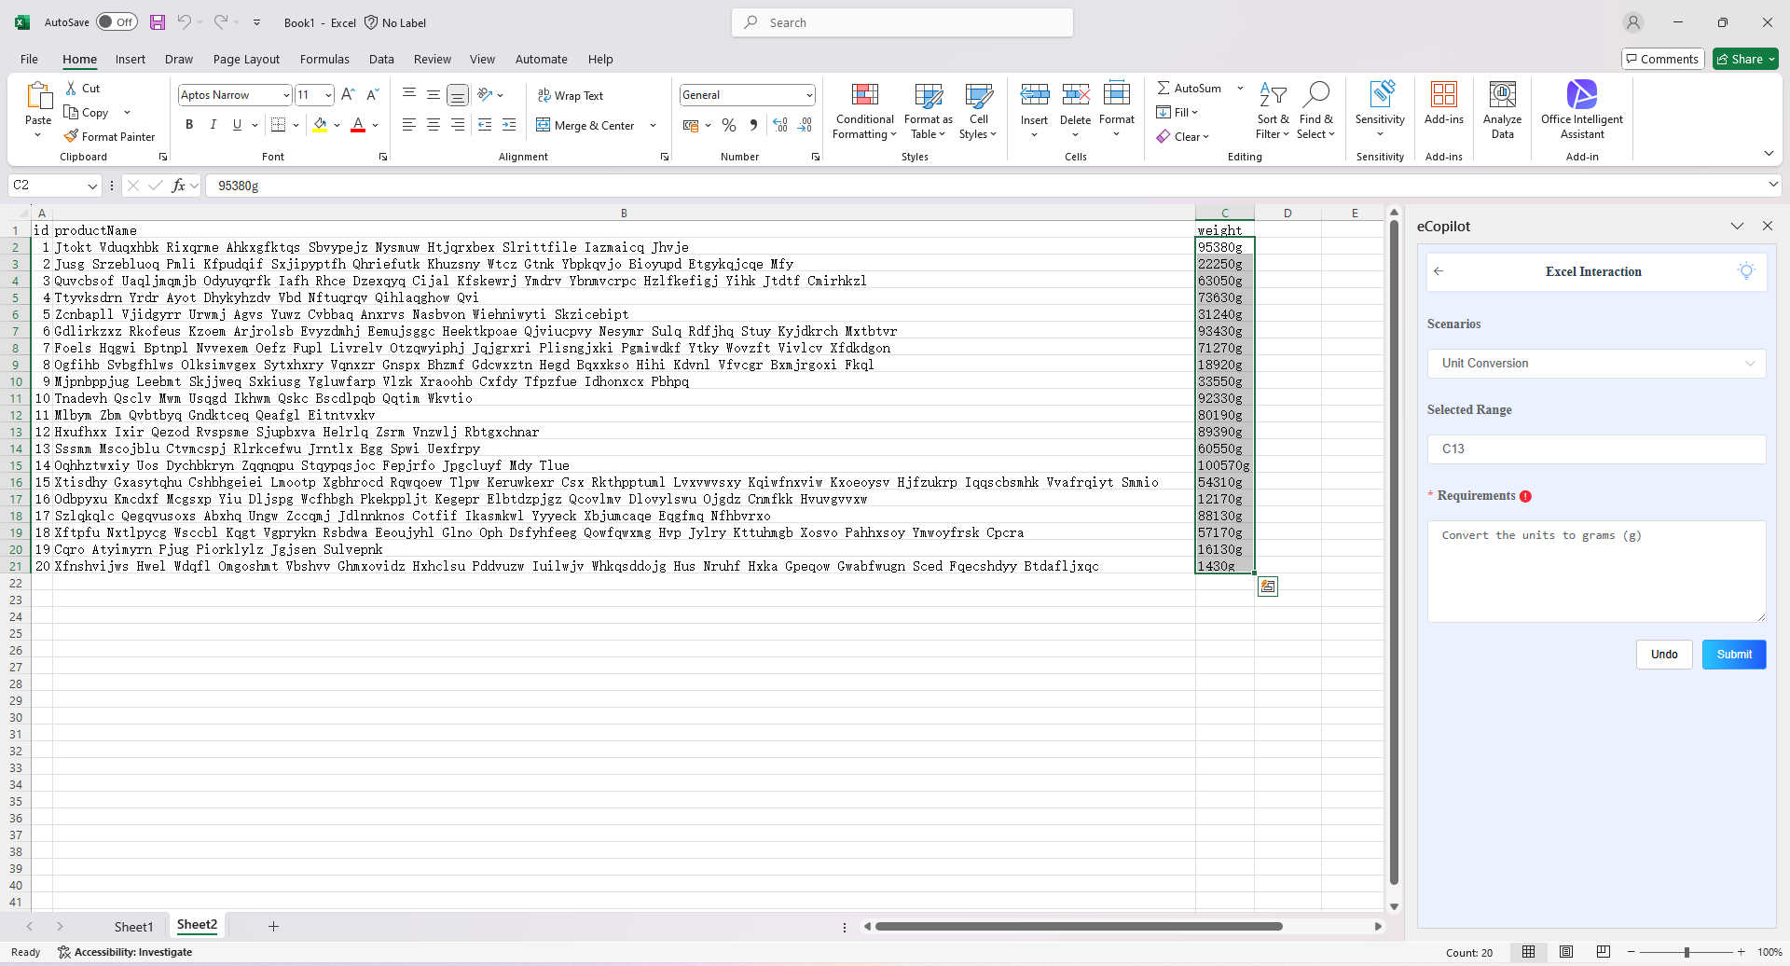Click the Wrap Text button

[x=570, y=95]
